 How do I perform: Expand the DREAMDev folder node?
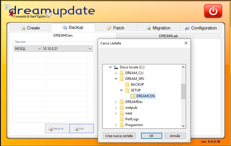tap(116, 102)
